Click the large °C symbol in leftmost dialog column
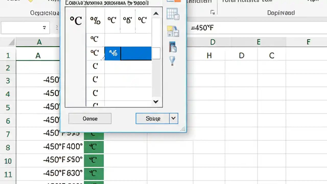Viewport: 327px width, 184px height. pos(76,21)
